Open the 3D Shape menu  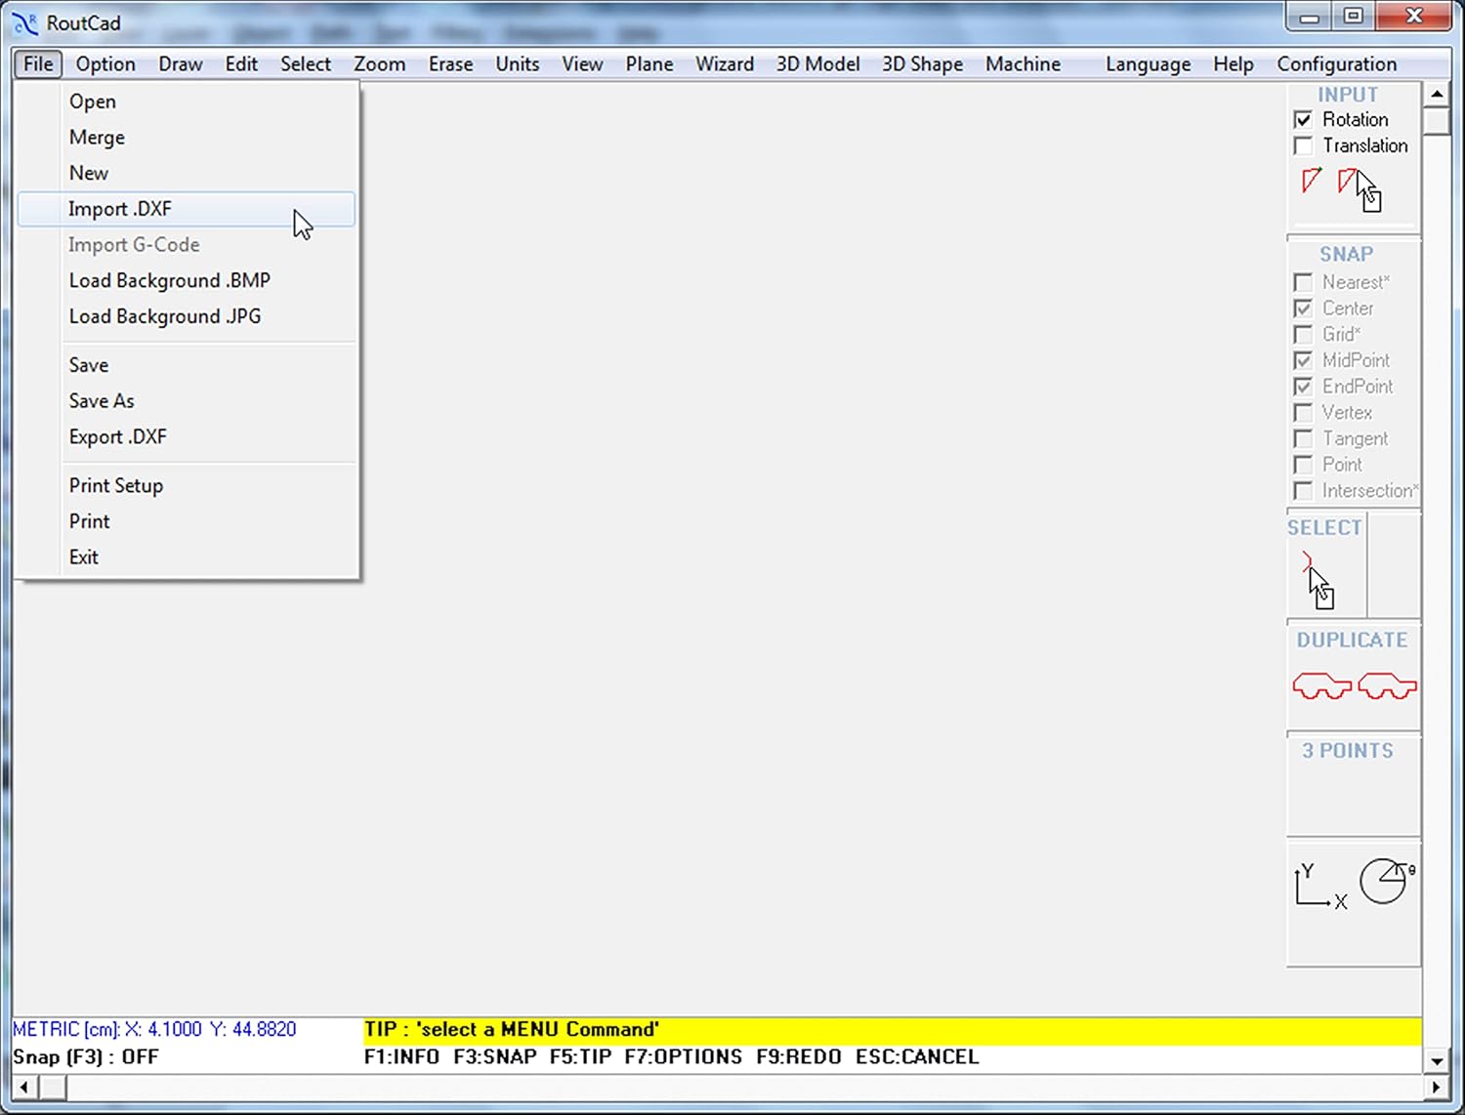(922, 64)
